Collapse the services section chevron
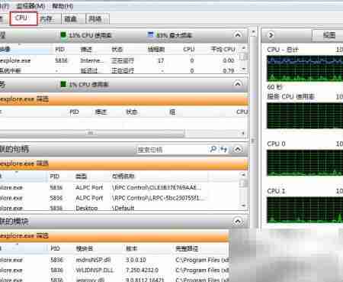The image size is (343, 282). (238, 84)
